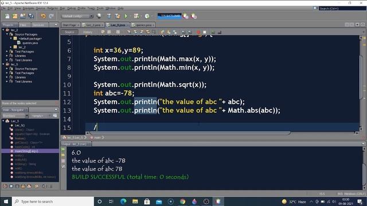
Task: Open the File menu
Action: (3, 8)
